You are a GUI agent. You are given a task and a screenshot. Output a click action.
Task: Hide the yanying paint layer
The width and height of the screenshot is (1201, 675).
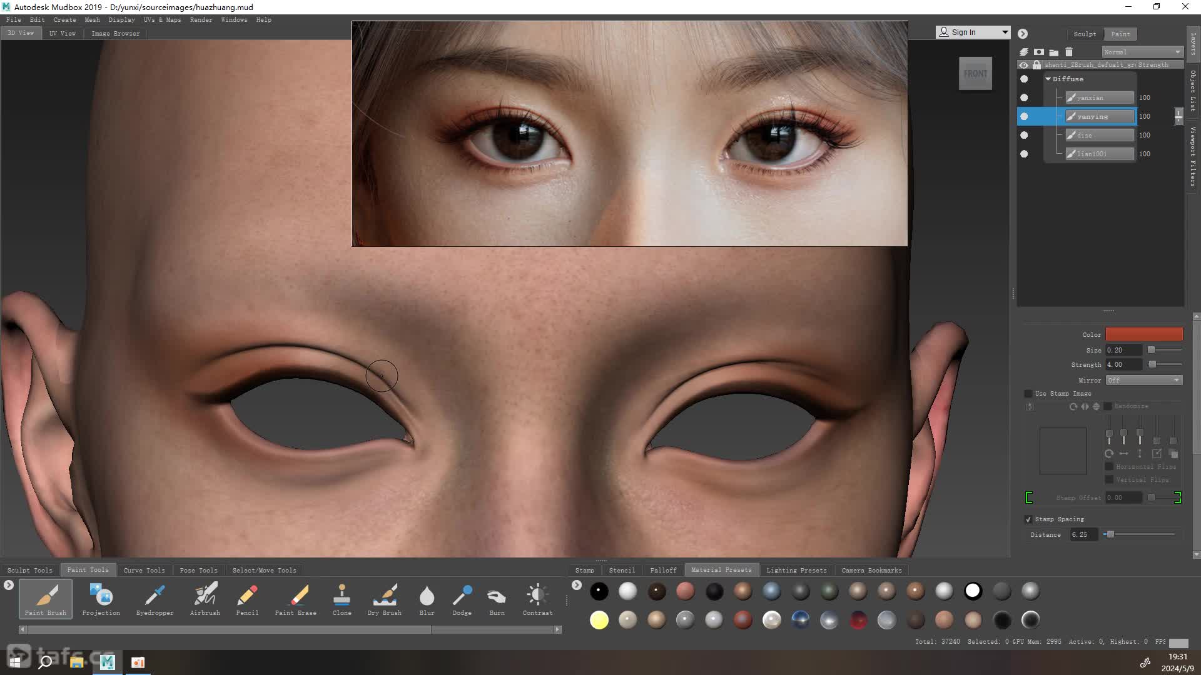point(1024,116)
